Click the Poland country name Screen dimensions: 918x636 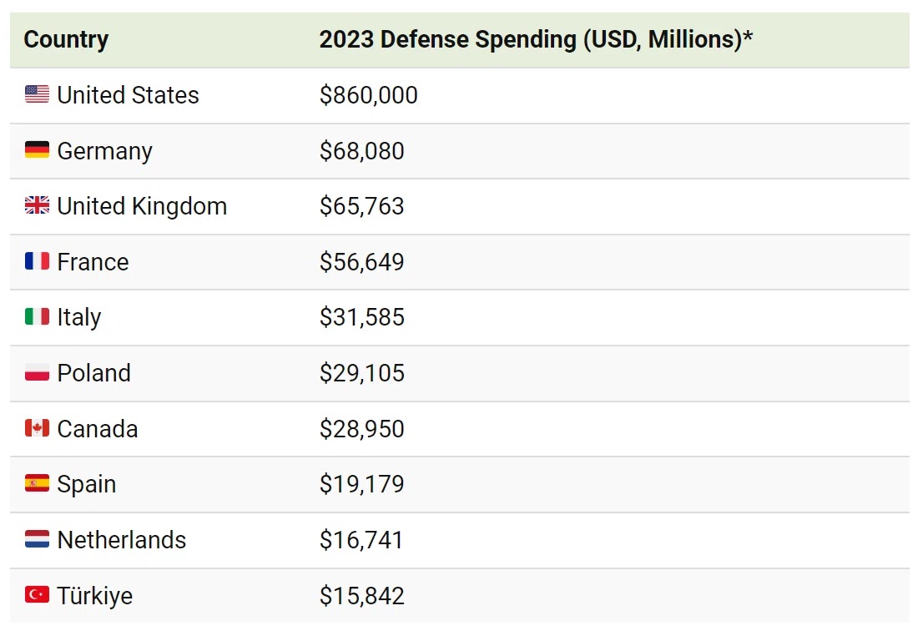pyautogui.click(x=93, y=373)
